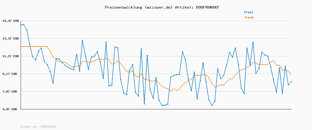This screenshot has width=312, height=130.
Task: Click the orange trend line's right end
Action: (x=291, y=75)
